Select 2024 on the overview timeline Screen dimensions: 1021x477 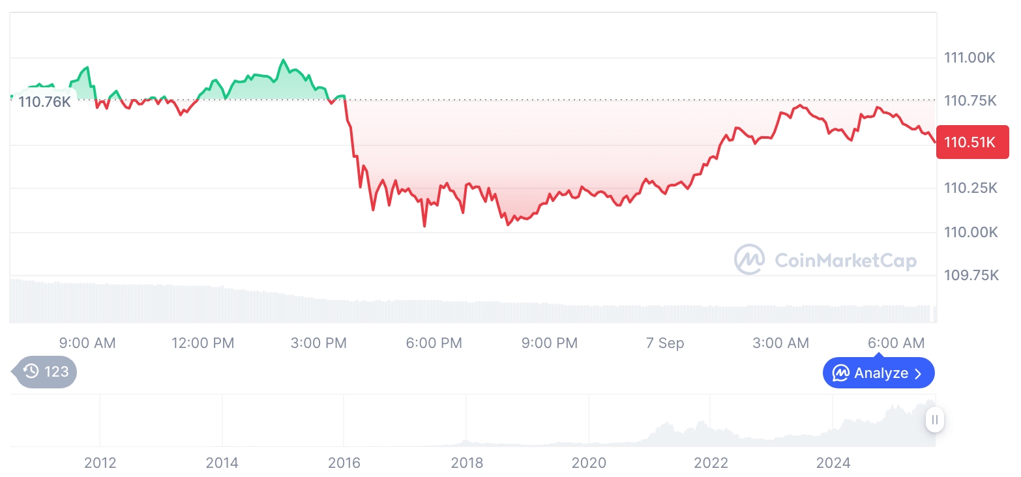[833, 463]
